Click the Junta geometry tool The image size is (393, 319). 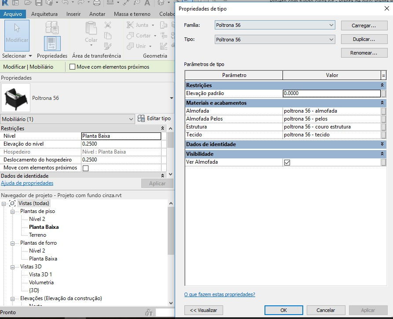[x=140, y=25]
